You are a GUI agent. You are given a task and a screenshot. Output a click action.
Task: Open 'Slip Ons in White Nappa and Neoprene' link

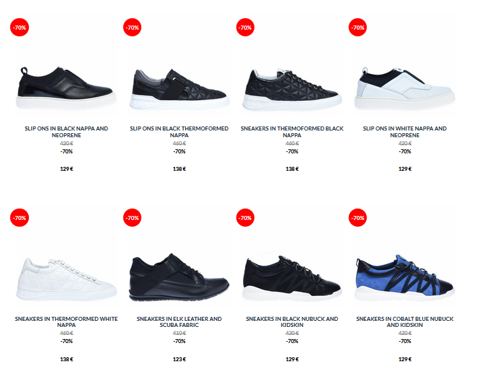(405, 132)
